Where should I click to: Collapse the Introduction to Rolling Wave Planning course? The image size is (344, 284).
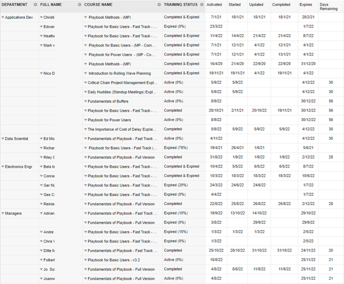click(x=86, y=73)
